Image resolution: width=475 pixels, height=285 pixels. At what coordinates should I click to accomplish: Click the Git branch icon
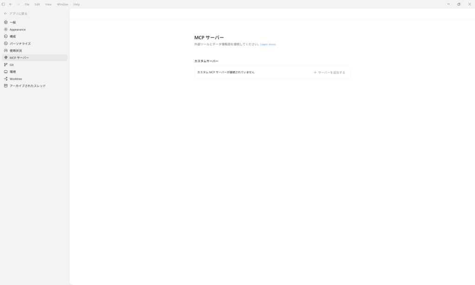click(x=6, y=65)
